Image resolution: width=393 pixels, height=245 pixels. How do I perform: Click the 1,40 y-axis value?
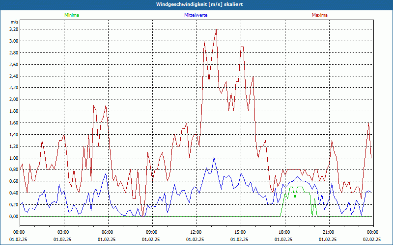click(x=14, y=134)
